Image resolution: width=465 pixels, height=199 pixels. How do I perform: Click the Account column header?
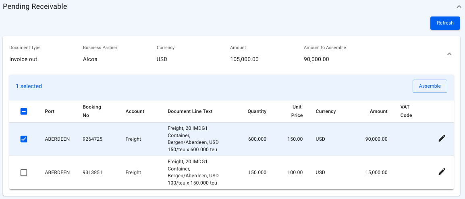coord(135,111)
